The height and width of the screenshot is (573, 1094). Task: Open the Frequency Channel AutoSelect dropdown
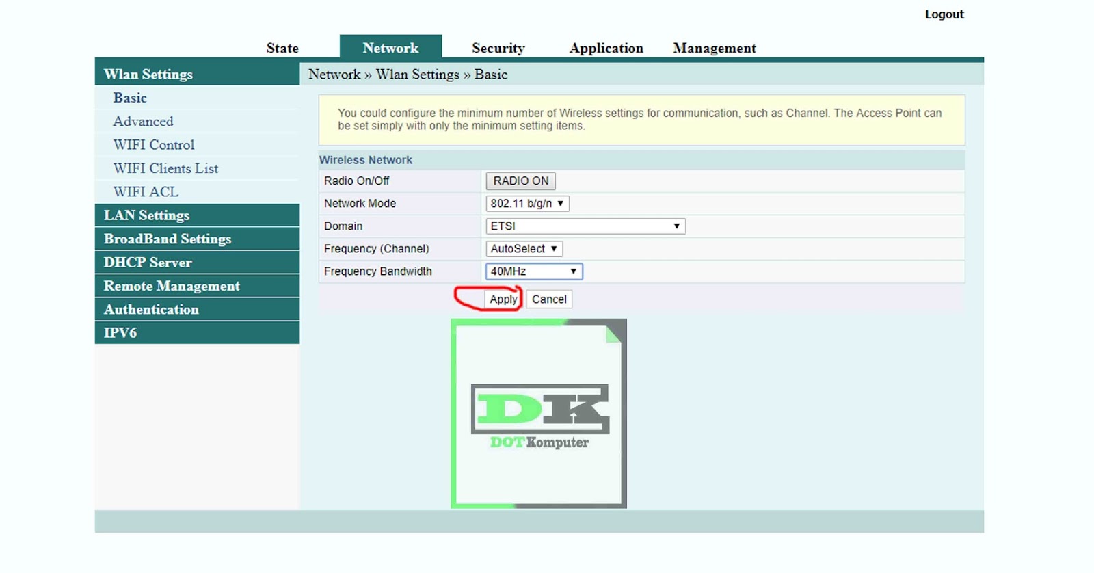524,249
